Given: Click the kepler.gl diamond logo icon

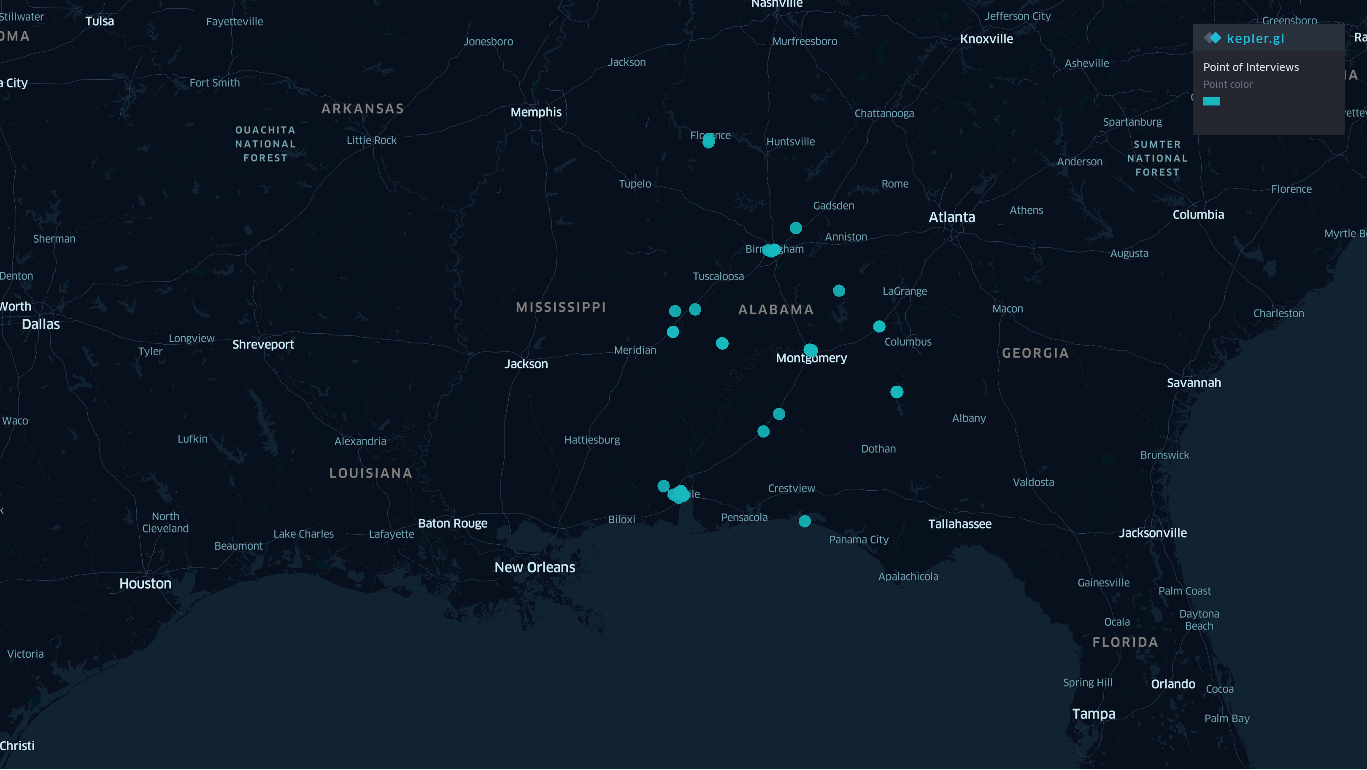Looking at the screenshot, I should coord(1213,38).
